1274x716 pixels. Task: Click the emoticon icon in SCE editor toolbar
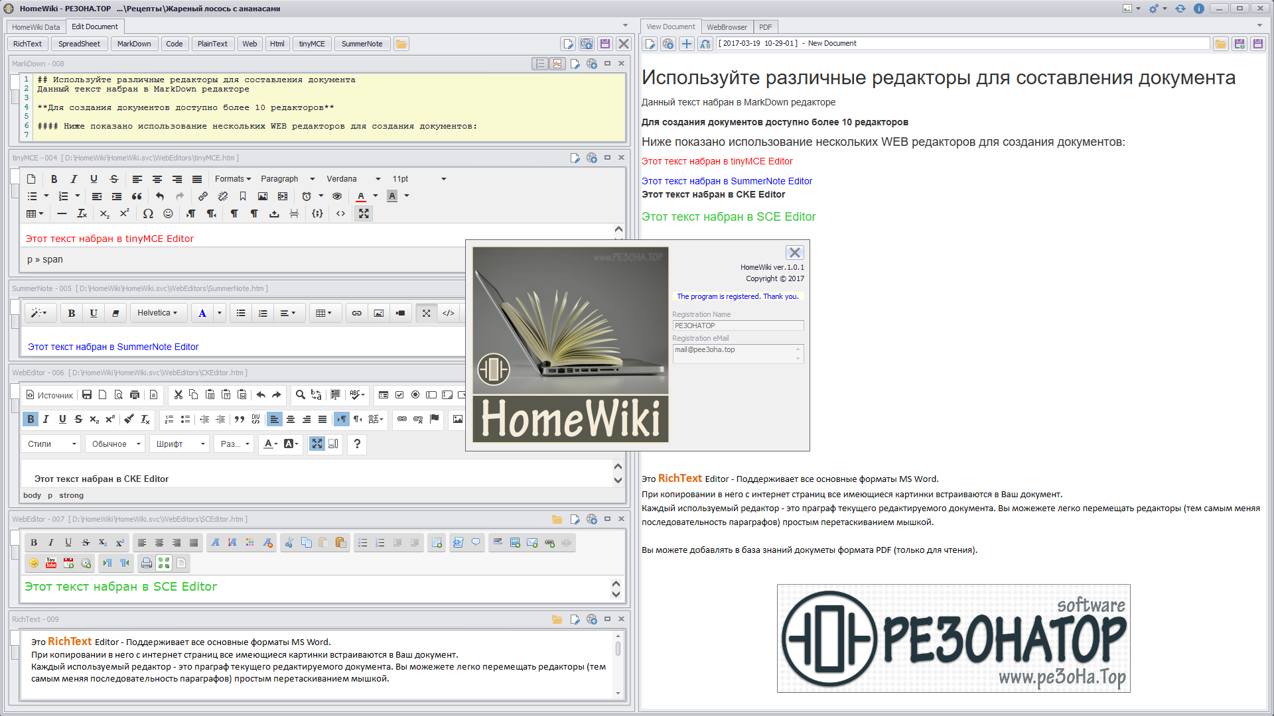tap(34, 563)
